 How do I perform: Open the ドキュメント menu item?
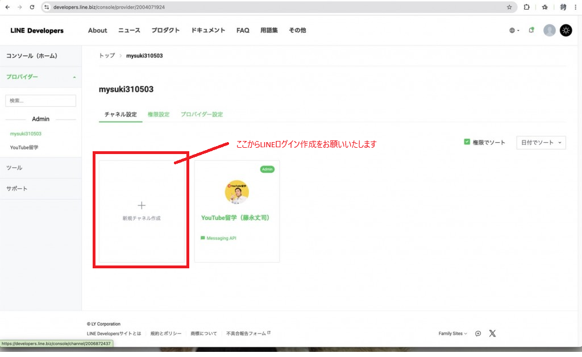click(208, 31)
